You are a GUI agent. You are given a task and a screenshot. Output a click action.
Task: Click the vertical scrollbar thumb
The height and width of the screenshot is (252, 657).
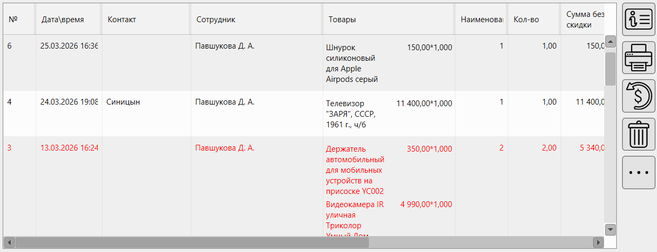[x=610, y=68]
